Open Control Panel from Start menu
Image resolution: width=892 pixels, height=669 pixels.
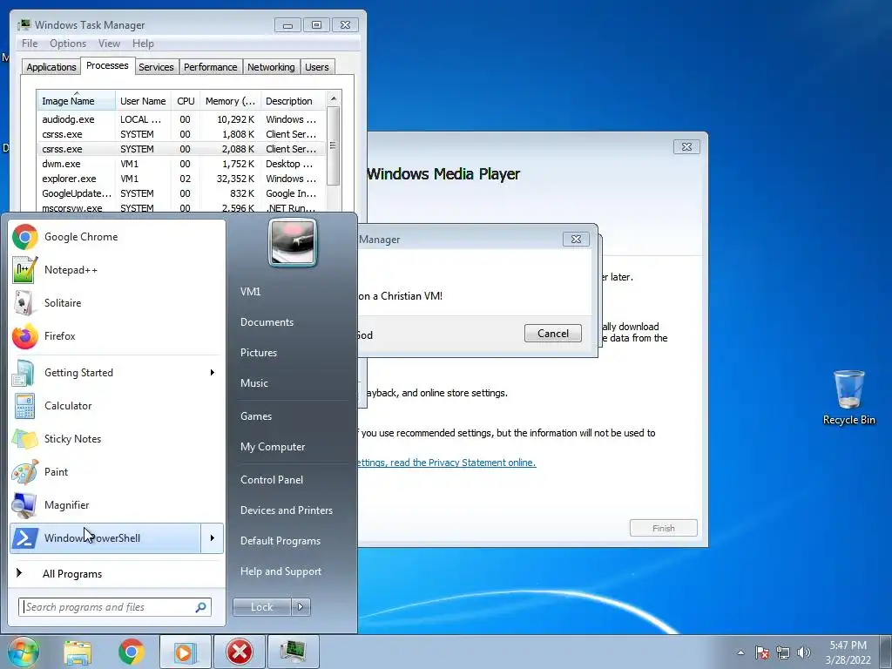272,480
